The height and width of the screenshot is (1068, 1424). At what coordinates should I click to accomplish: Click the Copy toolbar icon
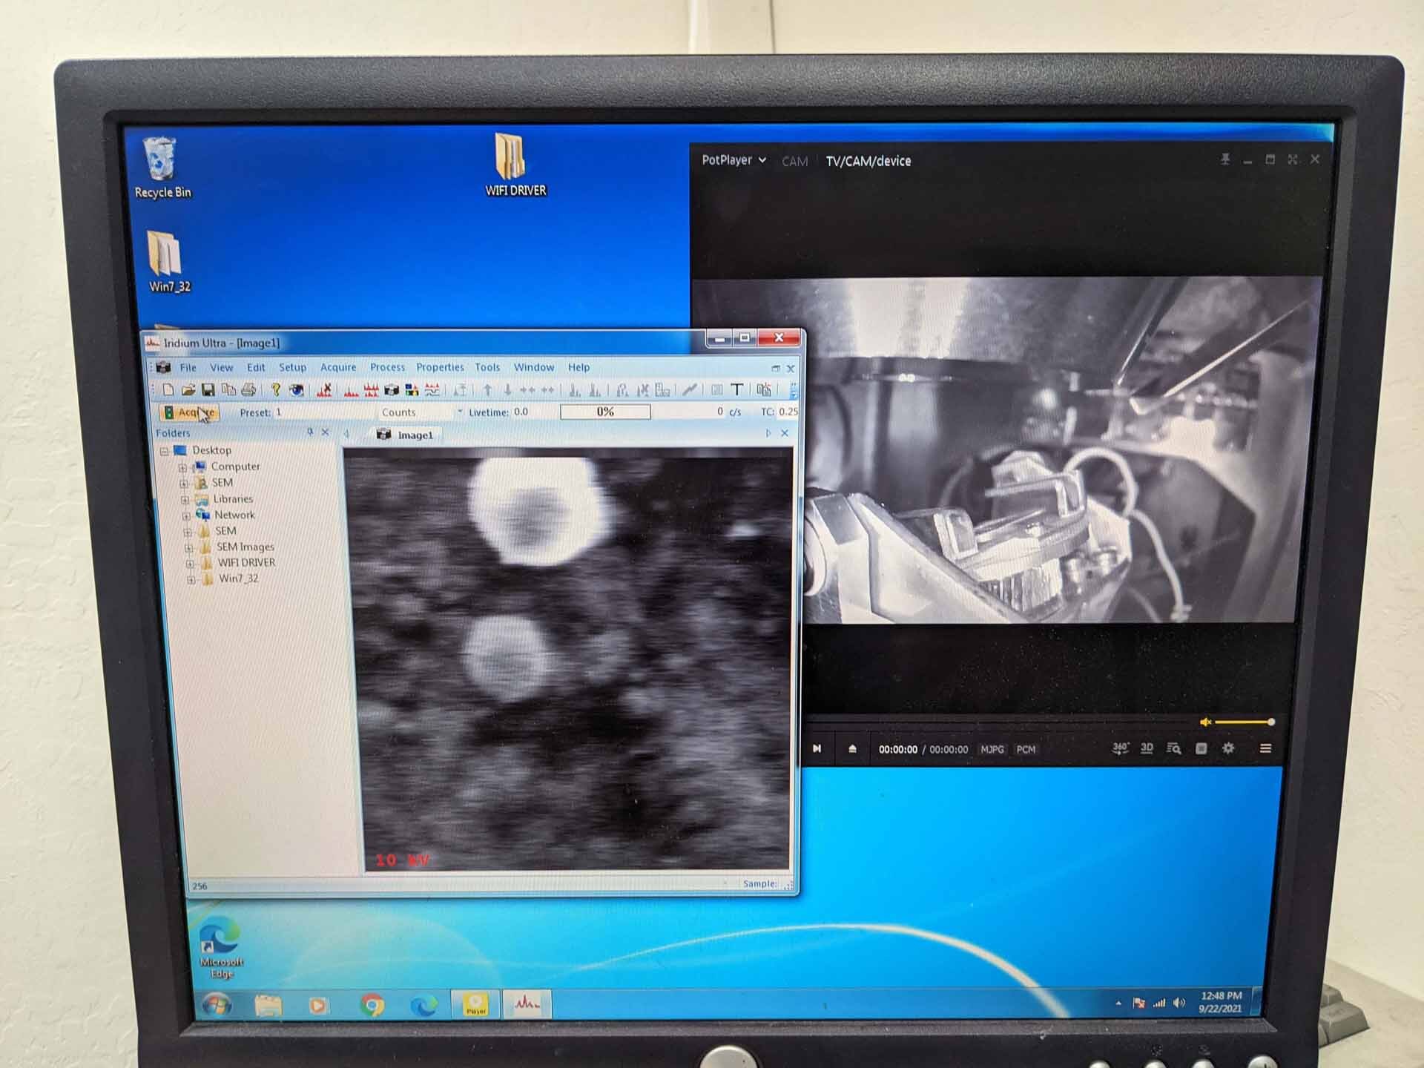228,389
